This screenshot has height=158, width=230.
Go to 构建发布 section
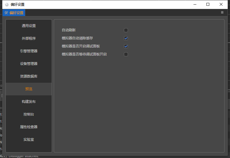(x=29, y=102)
